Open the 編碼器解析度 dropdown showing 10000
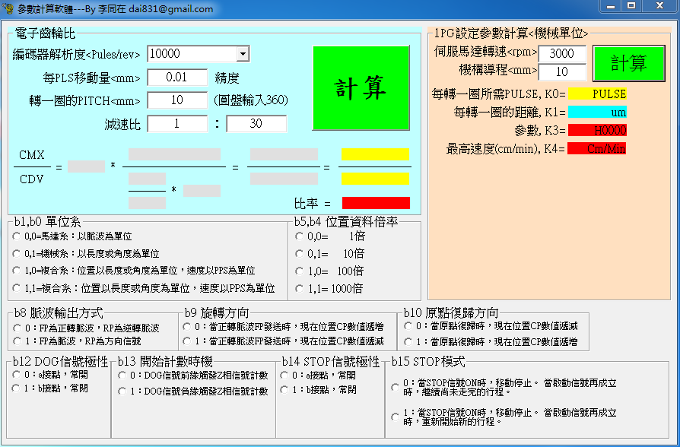The width and height of the screenshot is (680, 447). (243, 54)
